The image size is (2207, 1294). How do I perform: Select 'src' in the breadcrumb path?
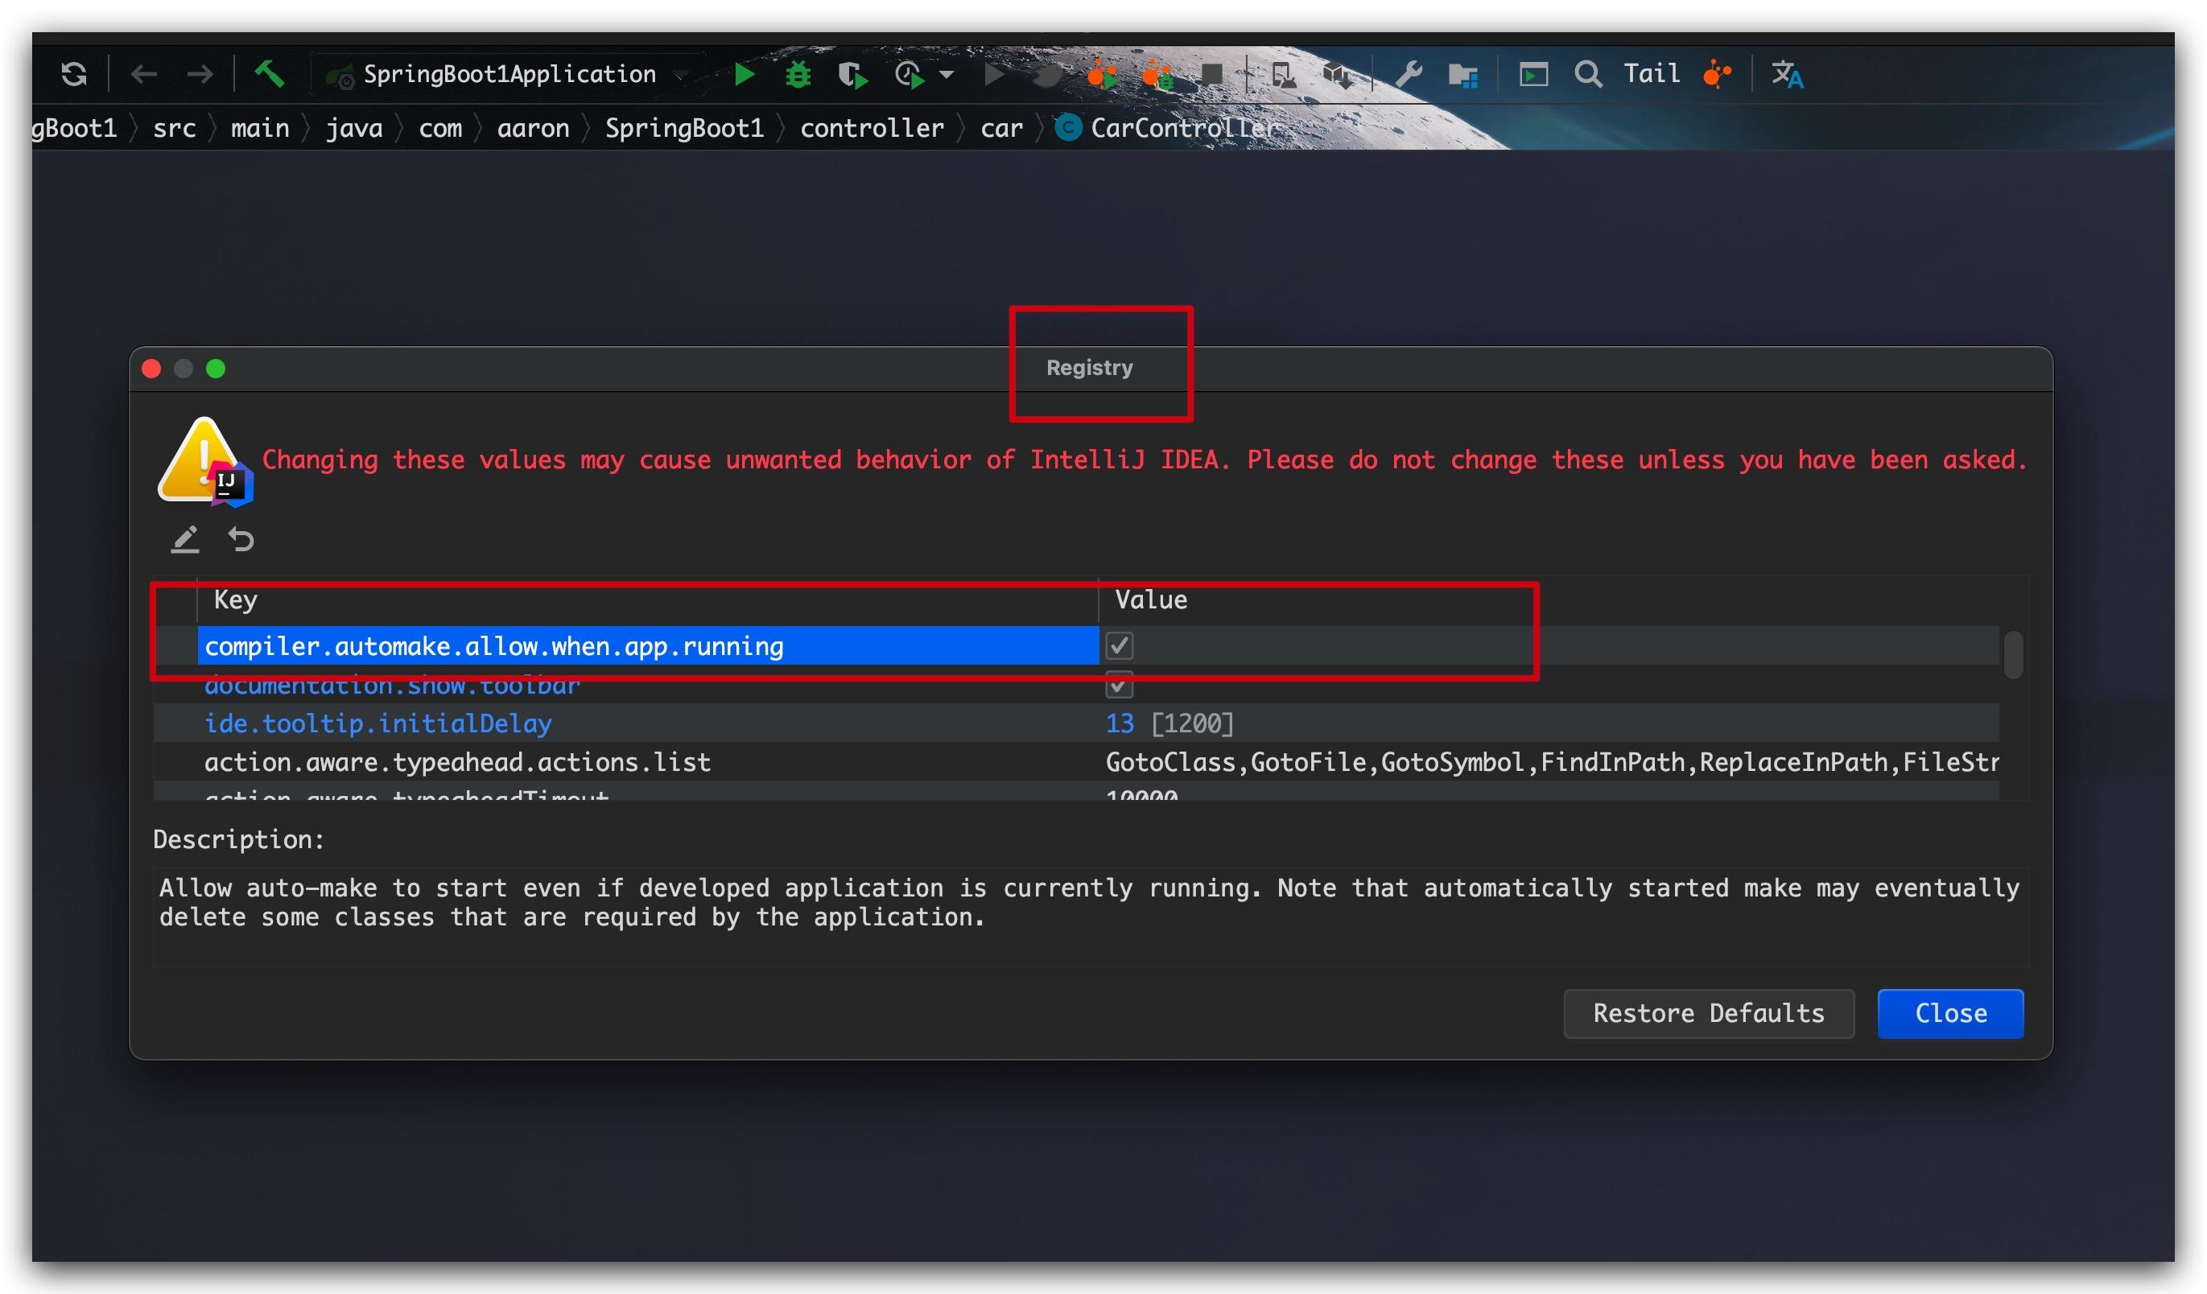[175, 129]
